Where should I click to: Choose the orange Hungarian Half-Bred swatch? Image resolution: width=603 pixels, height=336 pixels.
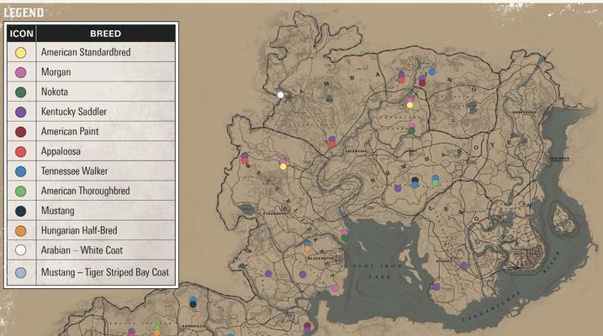point(21,231)
